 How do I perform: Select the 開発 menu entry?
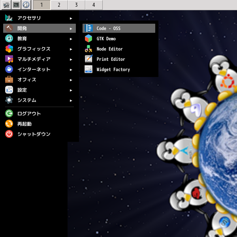pyautogui.click(x=39, y=28)
